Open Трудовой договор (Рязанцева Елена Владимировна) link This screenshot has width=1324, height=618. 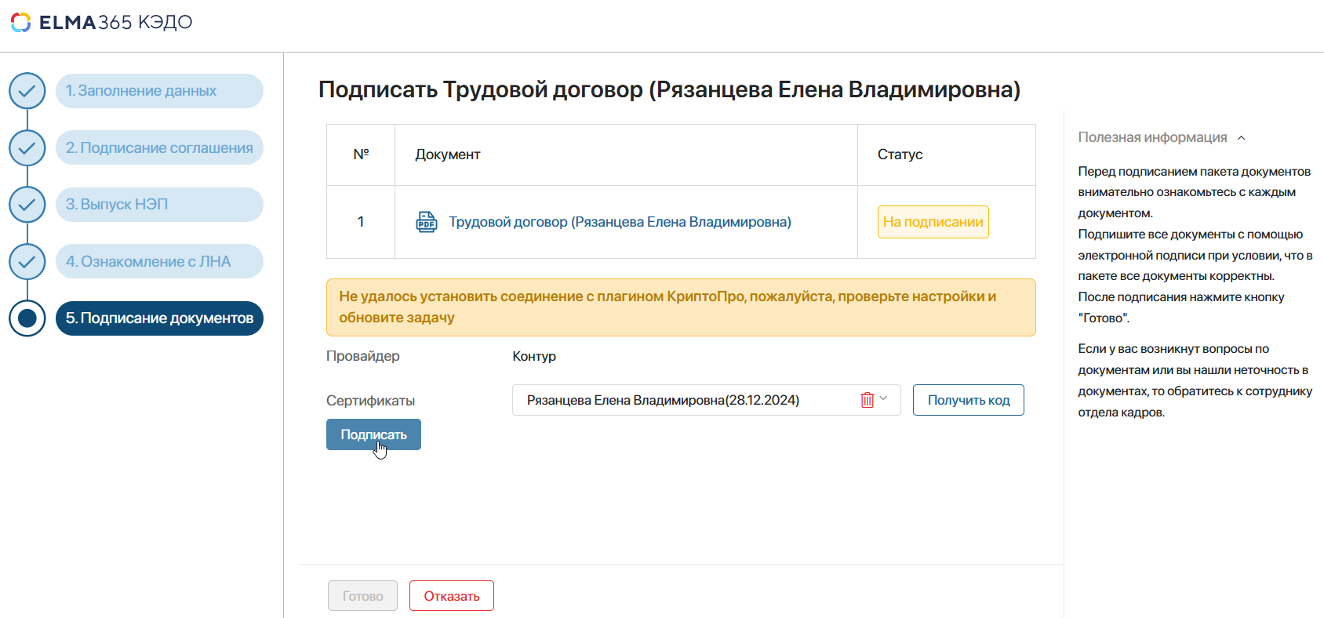[620, 222]
